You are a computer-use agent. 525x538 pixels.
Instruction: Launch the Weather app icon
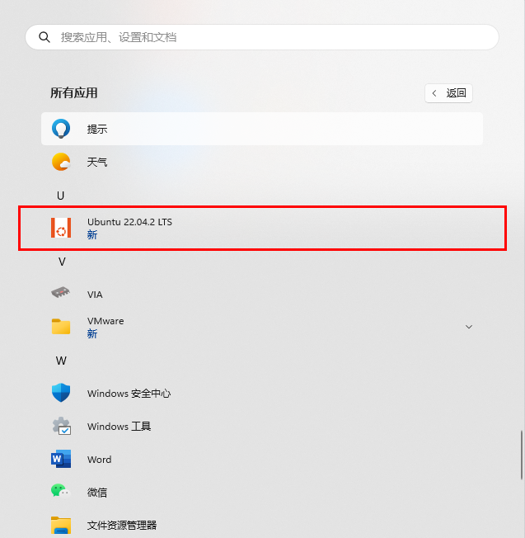(x=61, y=162)
